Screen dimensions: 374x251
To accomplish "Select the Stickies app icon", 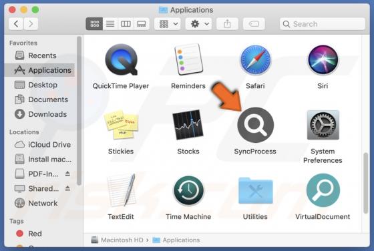I will click(x=121, y=124).
